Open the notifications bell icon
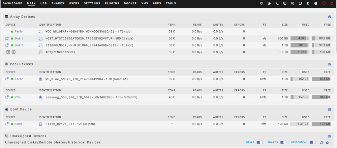The height and width of the screenshot is (148, 337). [x=332, y=3]
